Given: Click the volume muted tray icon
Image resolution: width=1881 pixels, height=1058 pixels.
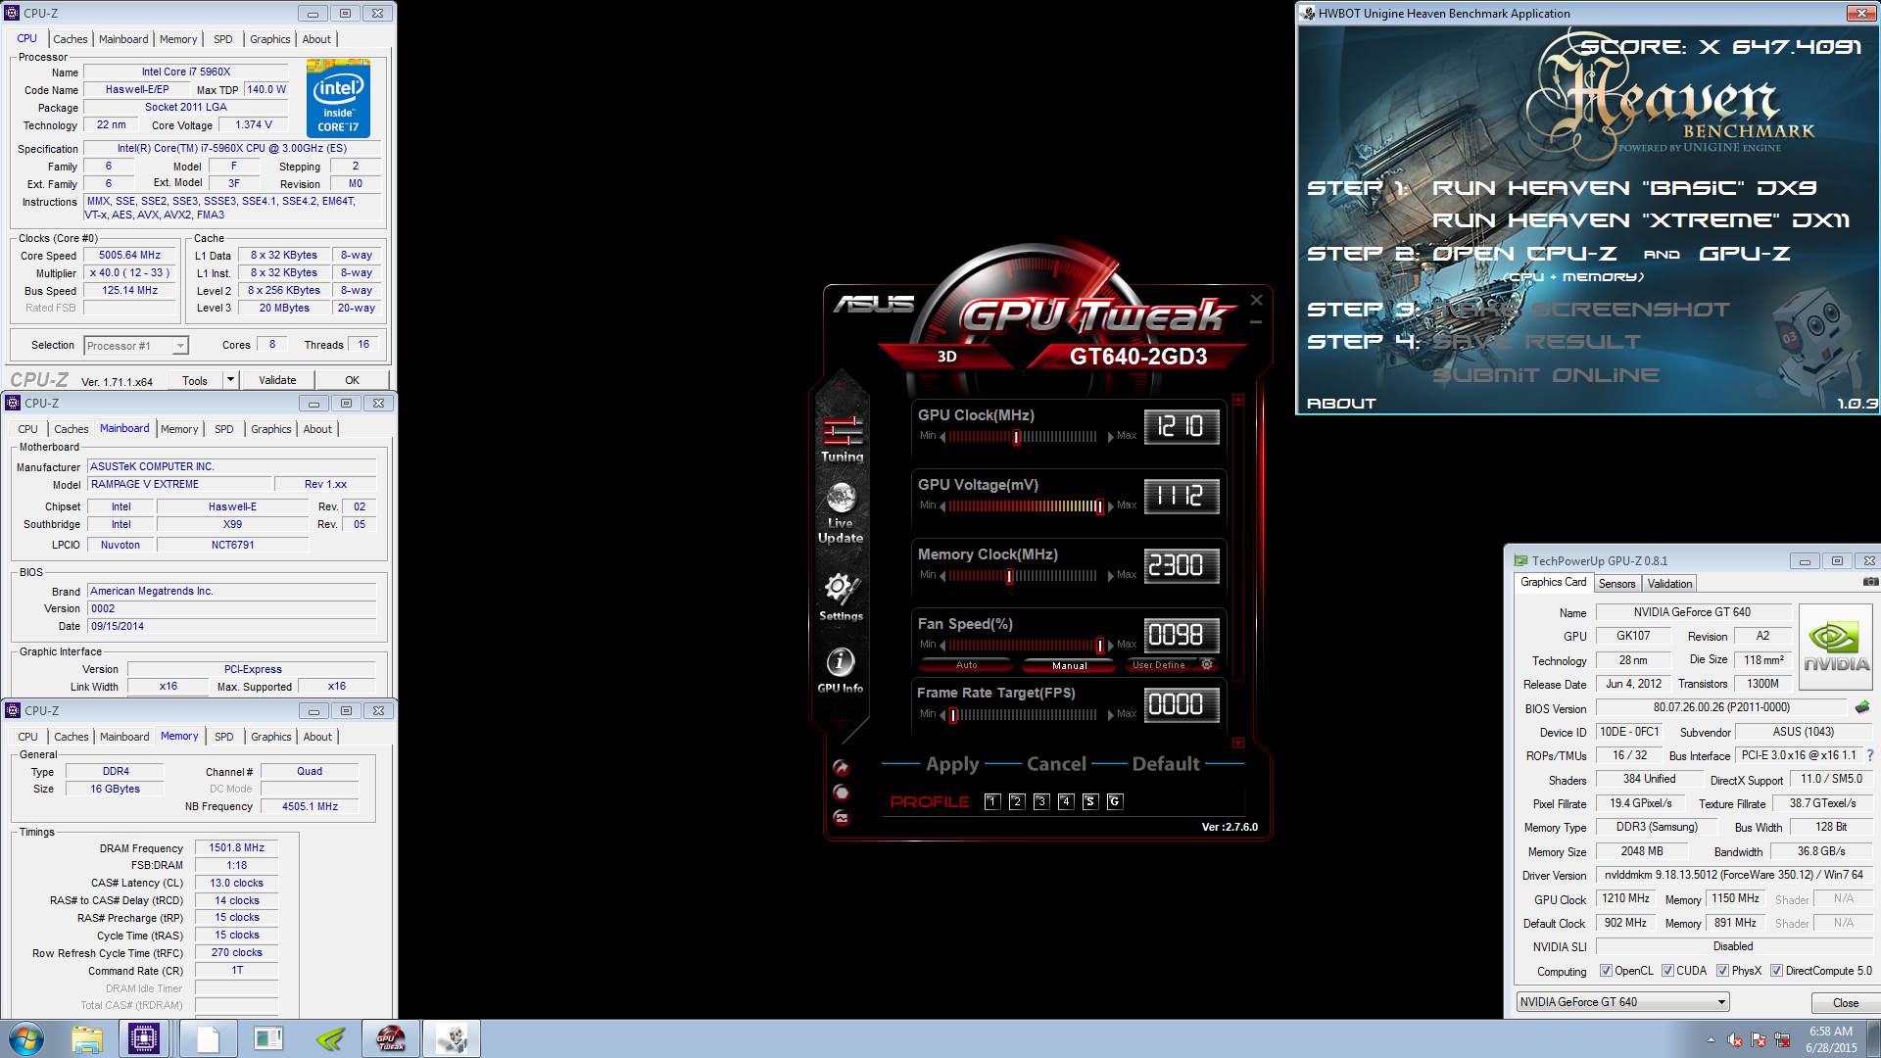Looking at the screenshot, I should (x=1735, y=1039).
